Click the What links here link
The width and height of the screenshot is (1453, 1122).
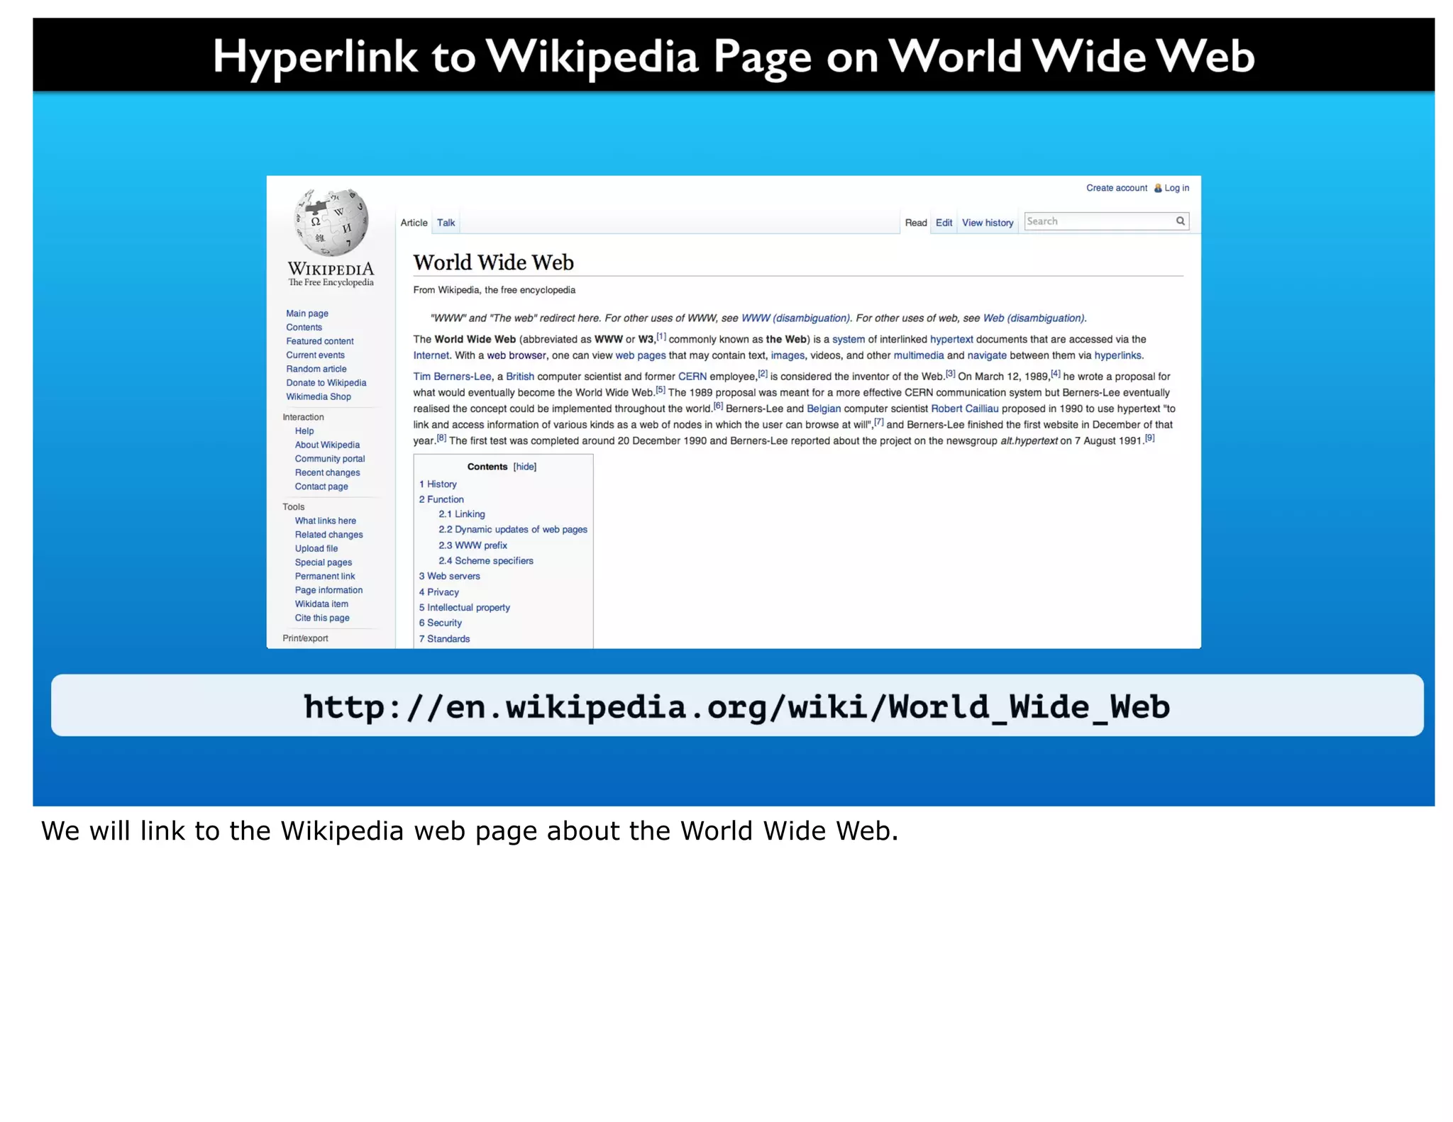(x=325, y=521)
